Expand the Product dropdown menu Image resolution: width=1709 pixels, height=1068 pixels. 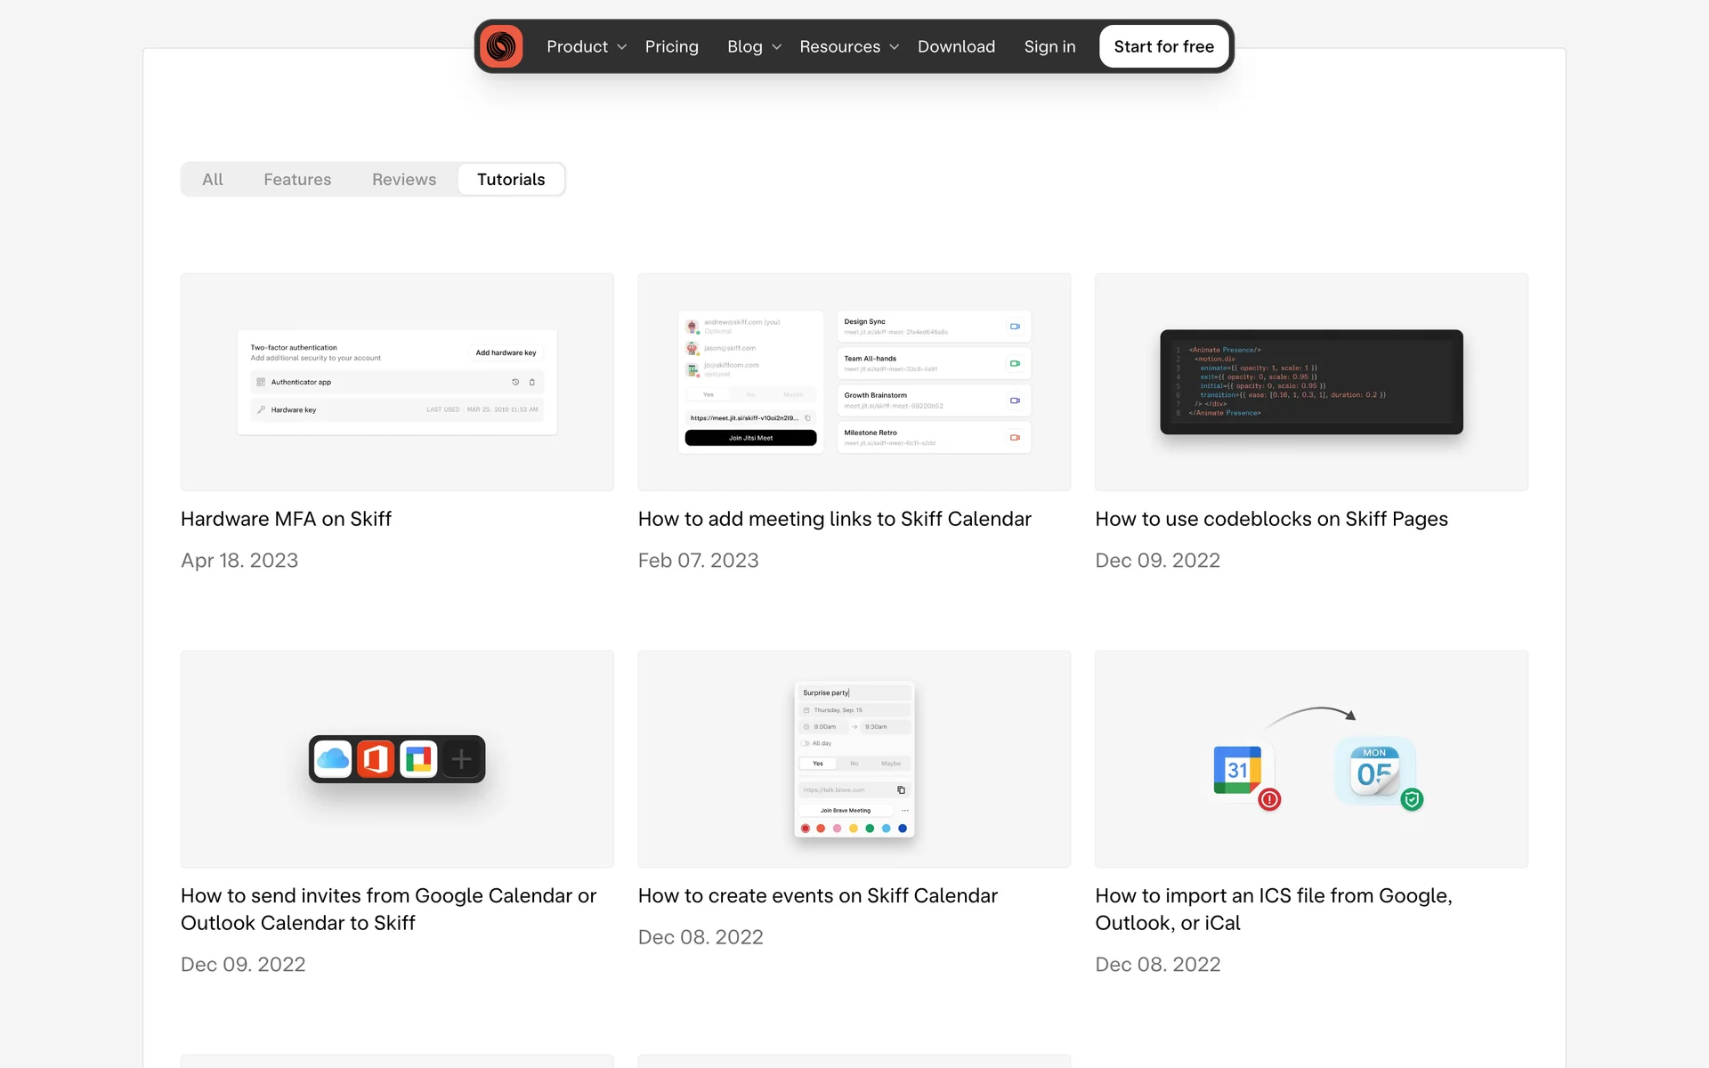587,46
